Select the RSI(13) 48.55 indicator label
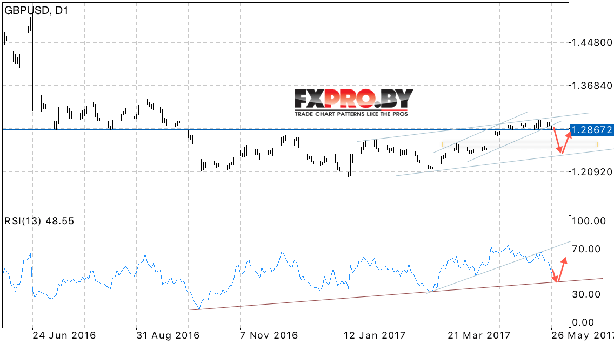Viewport: 614px width, 345px height. pyautogui.click(x=39, y=221)
